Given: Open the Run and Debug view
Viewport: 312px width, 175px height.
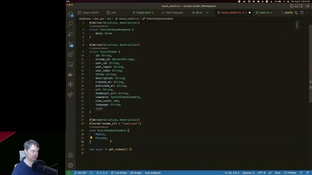Looking at the screenshot, I should click(x=70, y=34).
